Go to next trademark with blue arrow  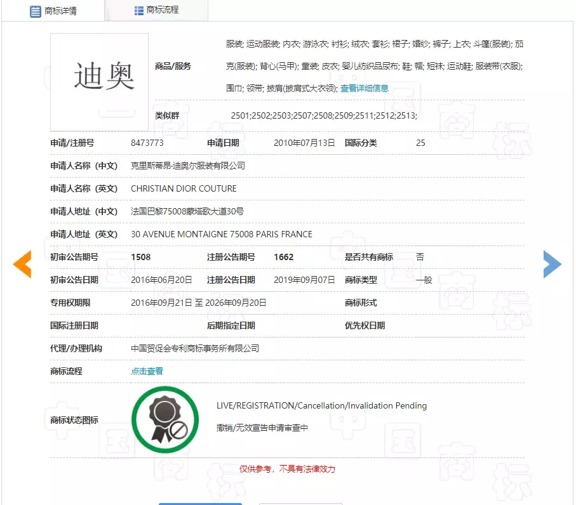[552, 264]
